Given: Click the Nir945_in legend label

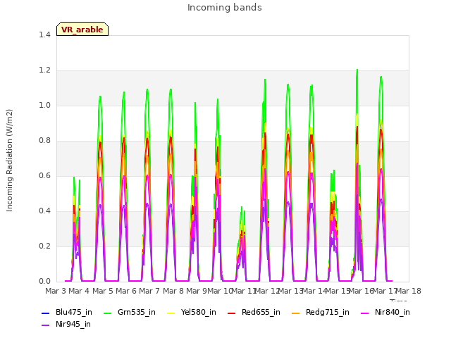Looking at the screenshot, I should [x=73, y=324].
